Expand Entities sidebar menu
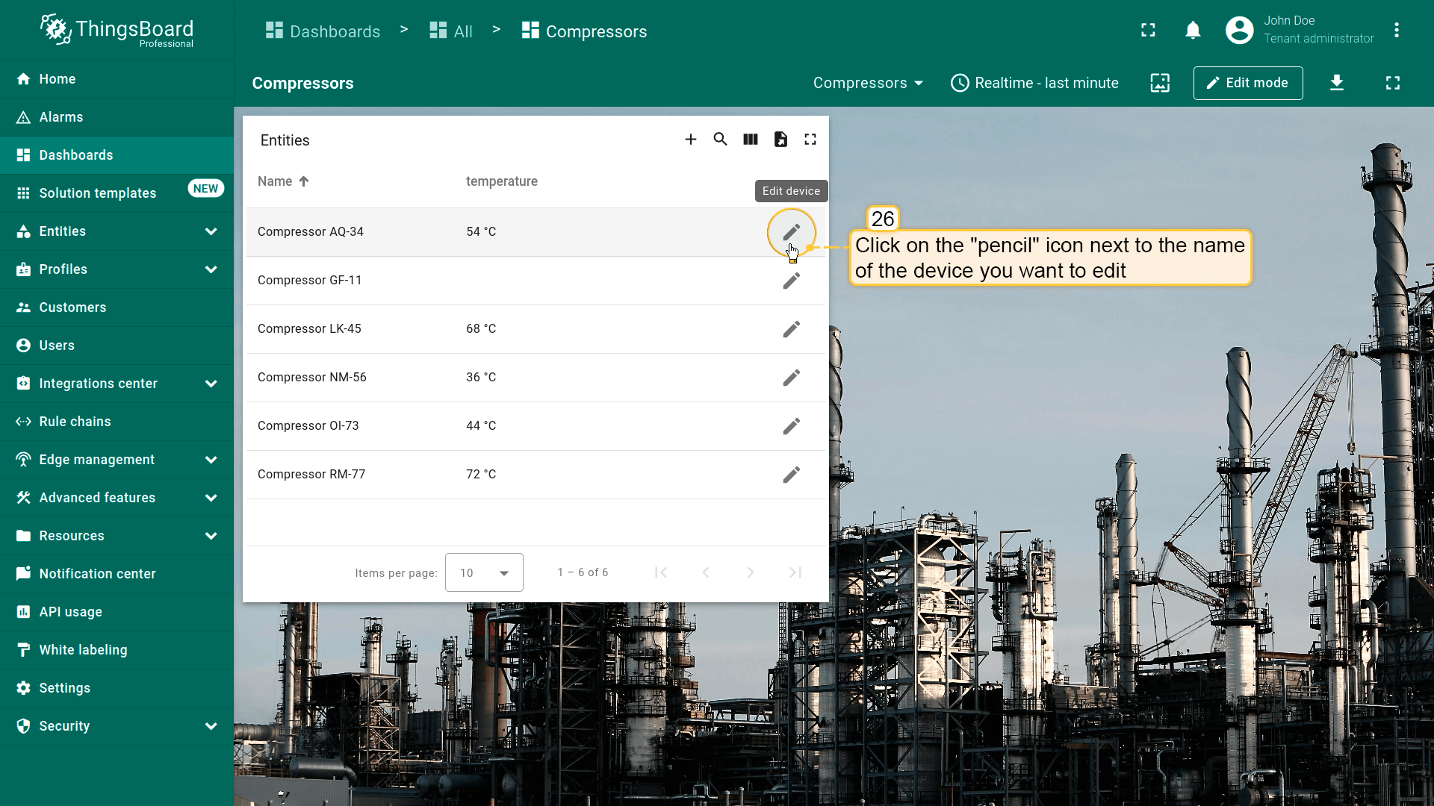The height and width of the screenshot is (806, 1434). [x=117, y=231]
